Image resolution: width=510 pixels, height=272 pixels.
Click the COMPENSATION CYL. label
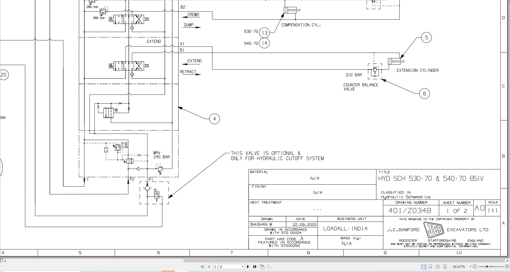(x=301, y=25)
